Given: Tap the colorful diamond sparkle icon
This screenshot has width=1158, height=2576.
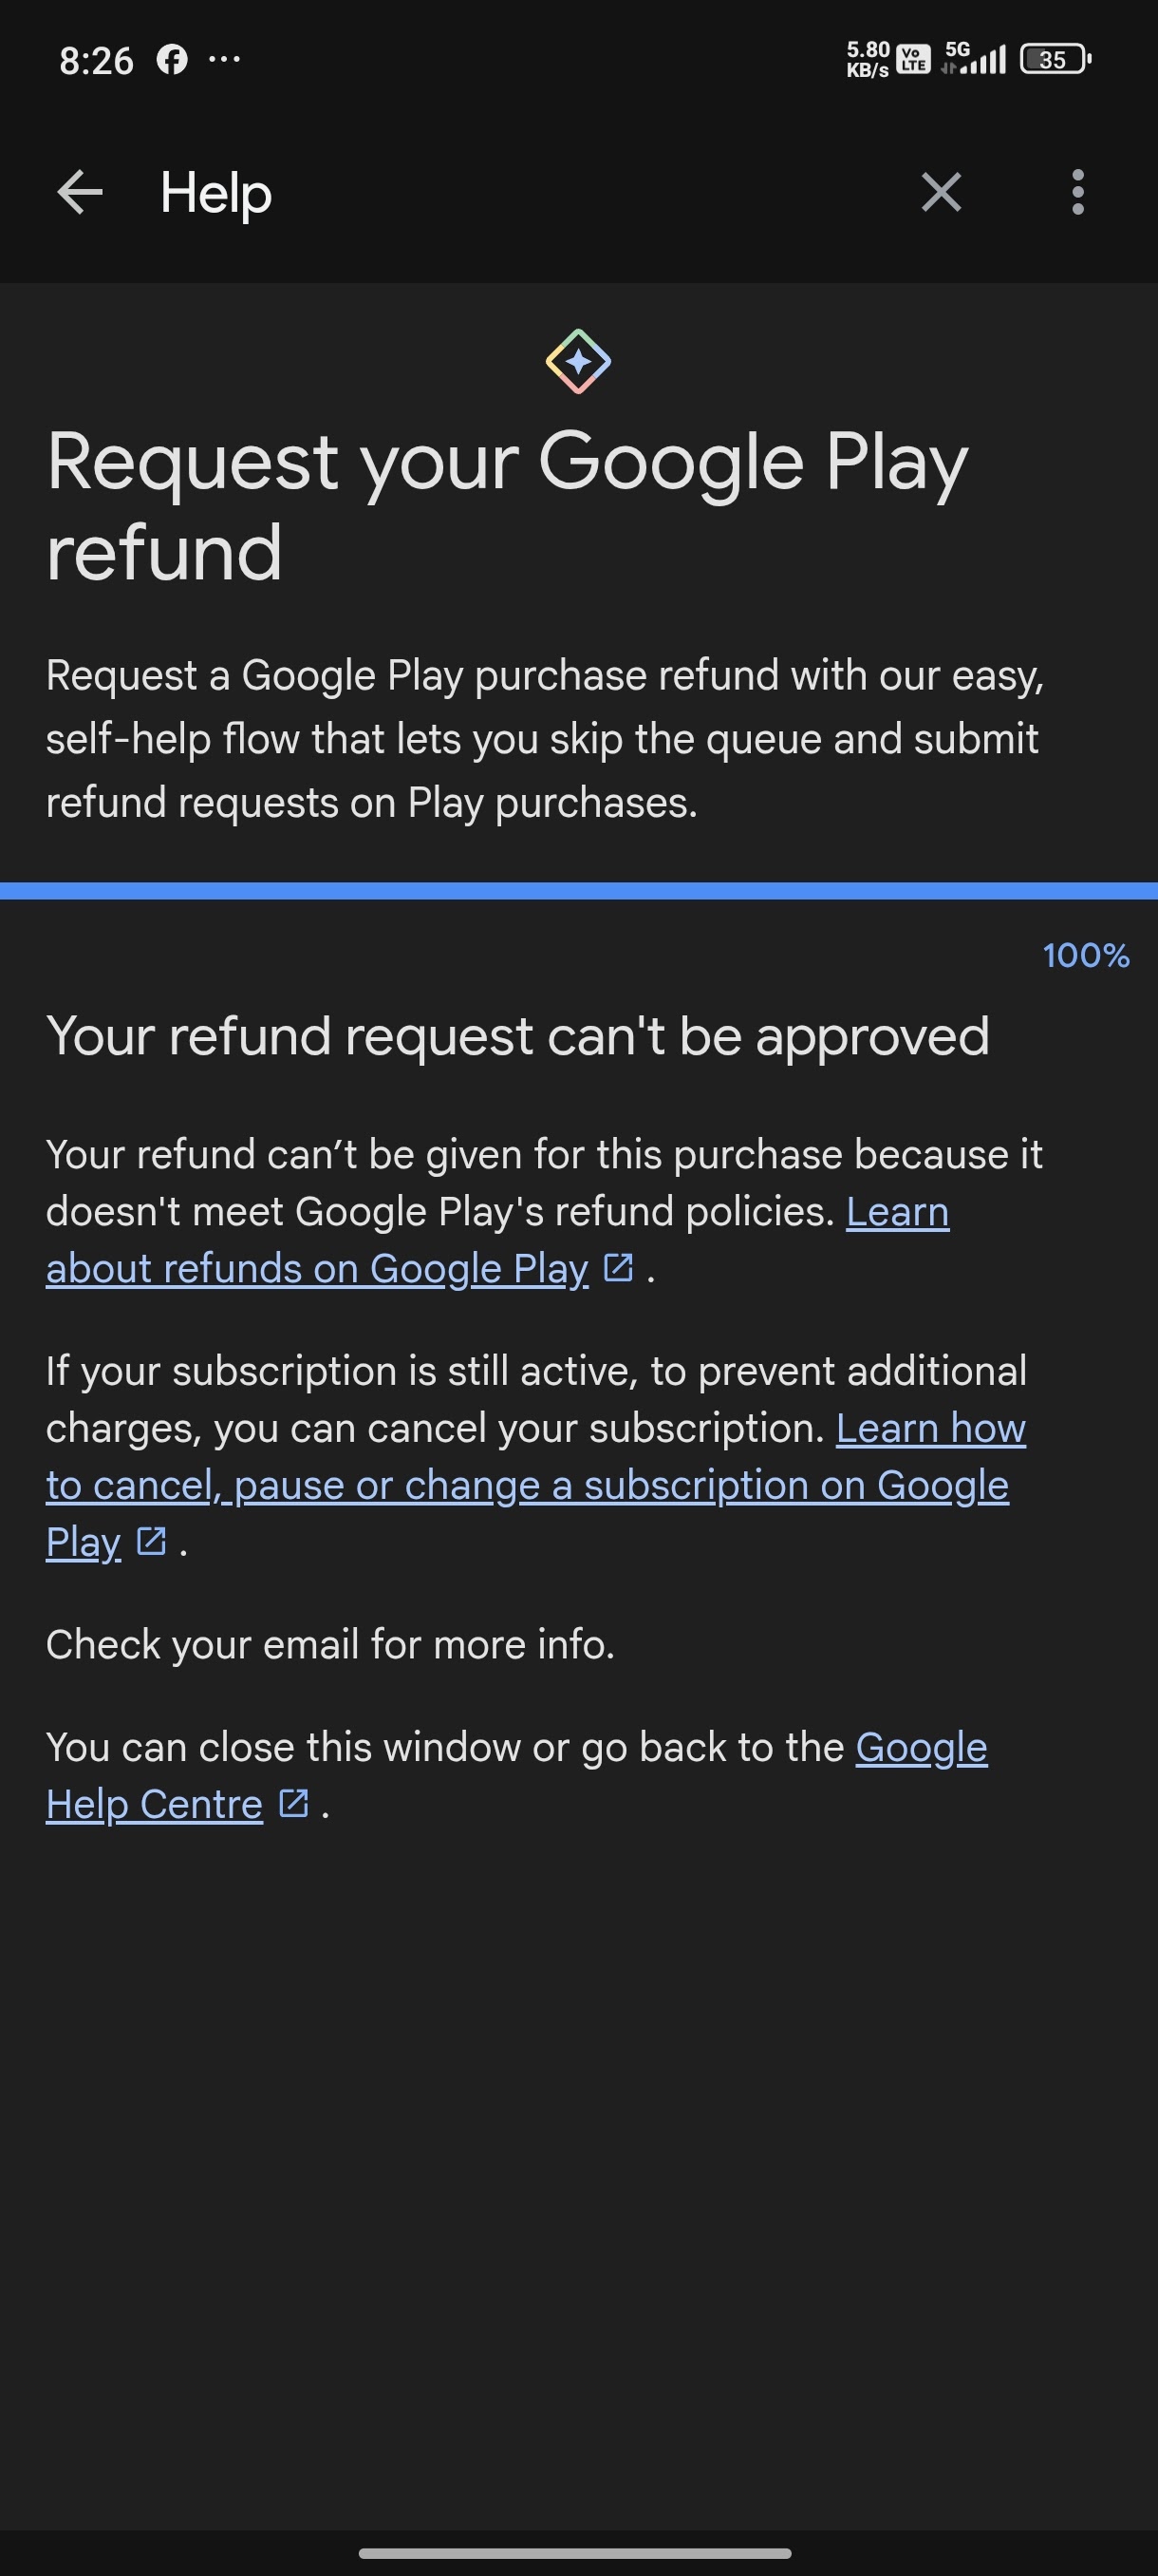Looking at the screenshot, I should 578,361.
